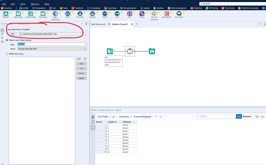Viewport: 266px width, 165px height.
Task: Select the Directory tool node on canvas
Action: tap(110, 51)
